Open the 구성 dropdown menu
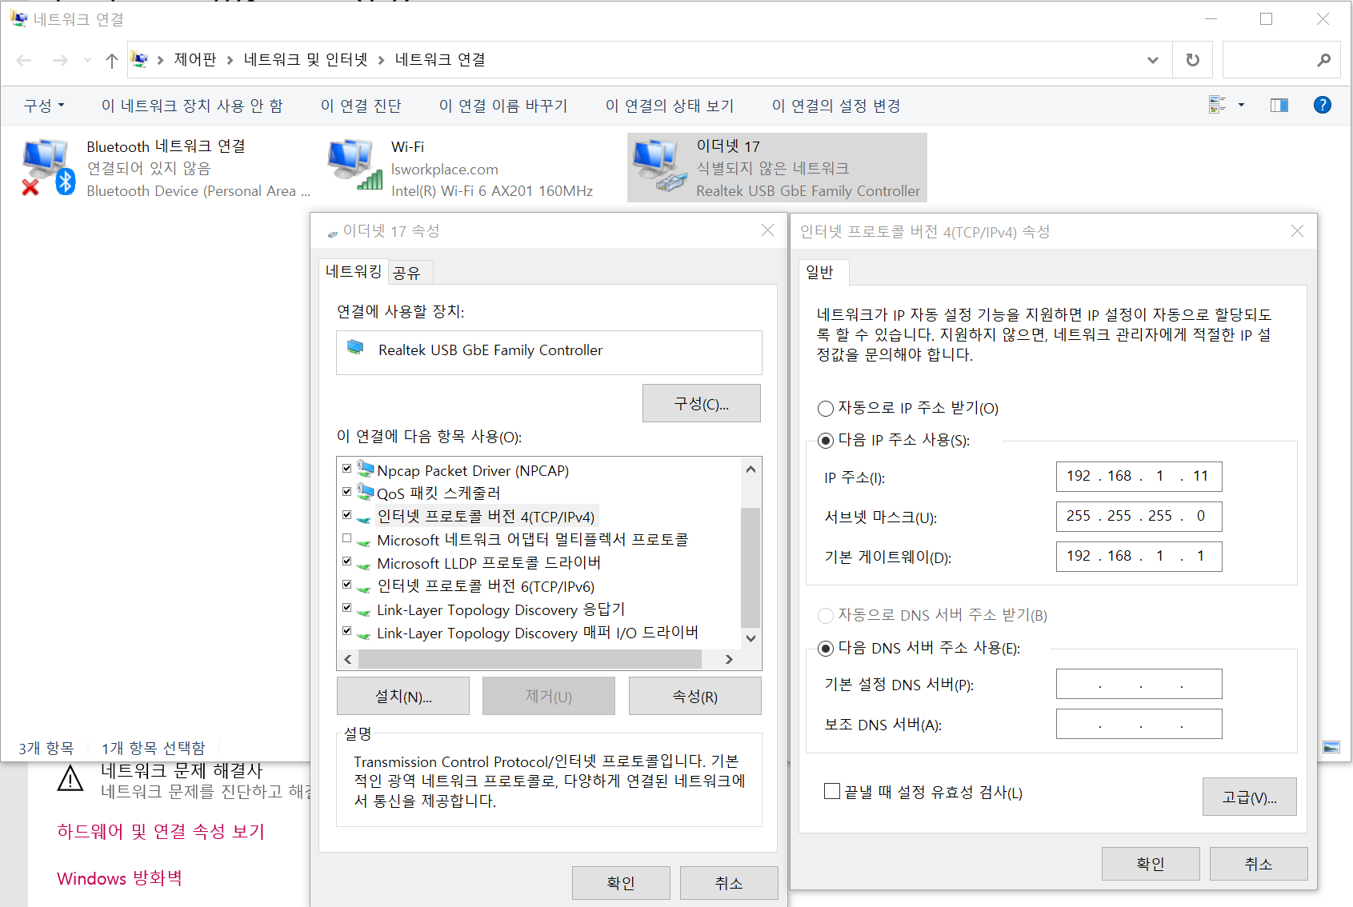This screenshot has width=1353, height=907. (x=44, y=105)
